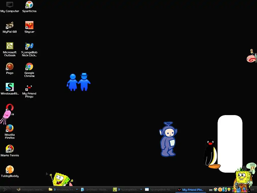Switch to the SpongeBob taskbar group
The image size is (257, 193).
126,189
